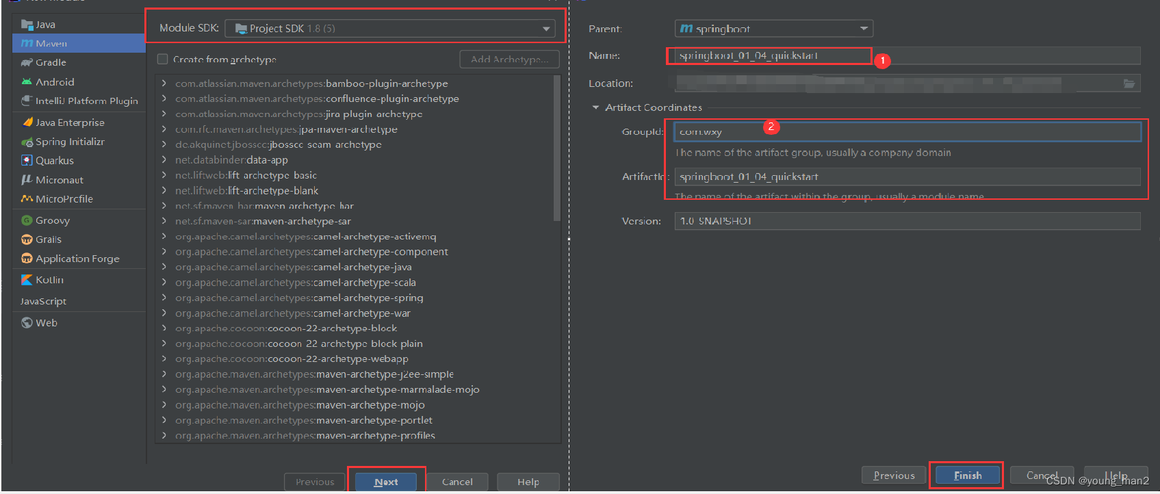Click Cancel in the left dialog
Viewport: 1160px width, 494px height.
click(x=457, y=482)
